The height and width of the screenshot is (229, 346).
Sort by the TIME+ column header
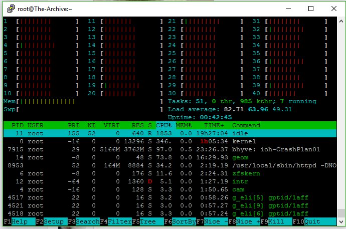(x=214, y=125)
